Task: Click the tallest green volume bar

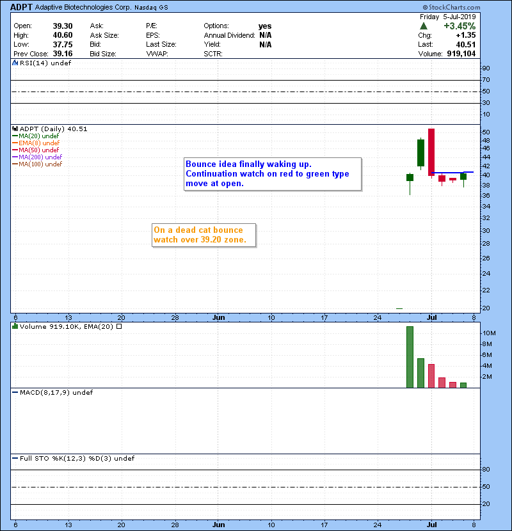Action: point(410,357)
